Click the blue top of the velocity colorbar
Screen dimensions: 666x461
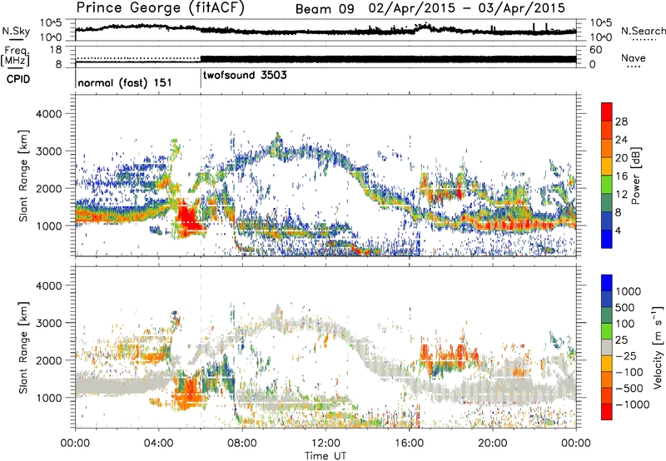click(607, 282)
